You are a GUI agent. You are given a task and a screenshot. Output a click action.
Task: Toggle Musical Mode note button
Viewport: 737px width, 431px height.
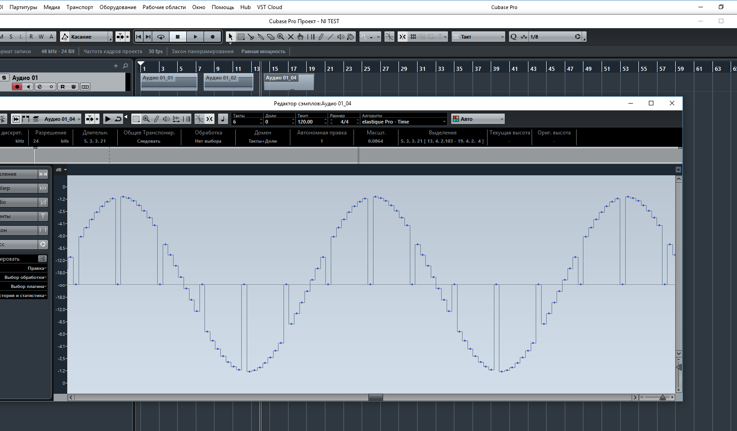(x=223, y=119)
